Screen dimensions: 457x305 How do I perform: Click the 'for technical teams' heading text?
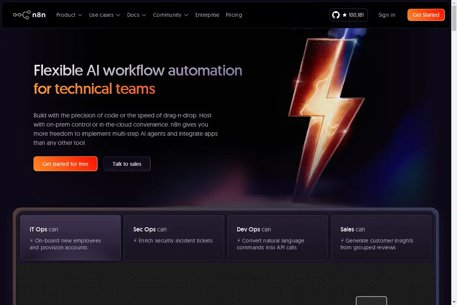click(94, 89)
